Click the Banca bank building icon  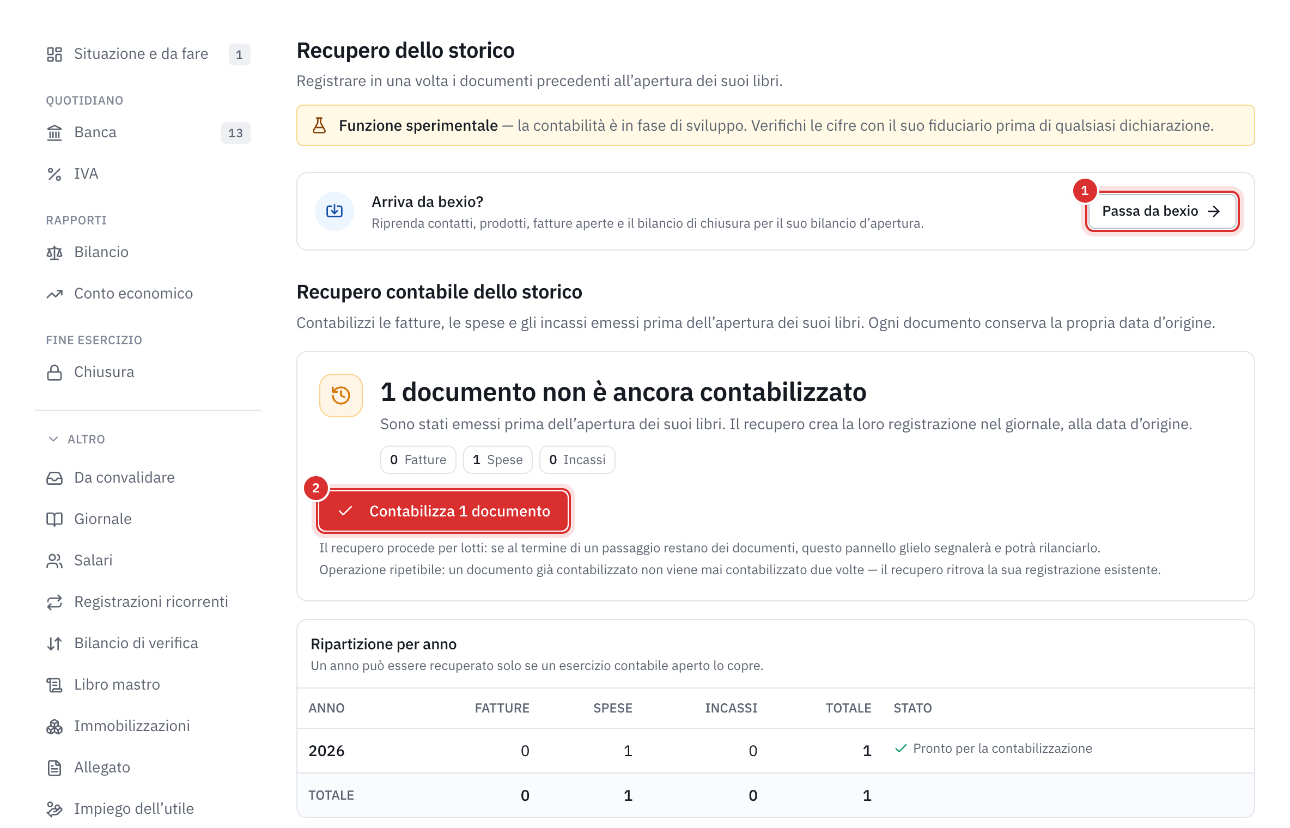pyautogui.click(x=54, y=132)
